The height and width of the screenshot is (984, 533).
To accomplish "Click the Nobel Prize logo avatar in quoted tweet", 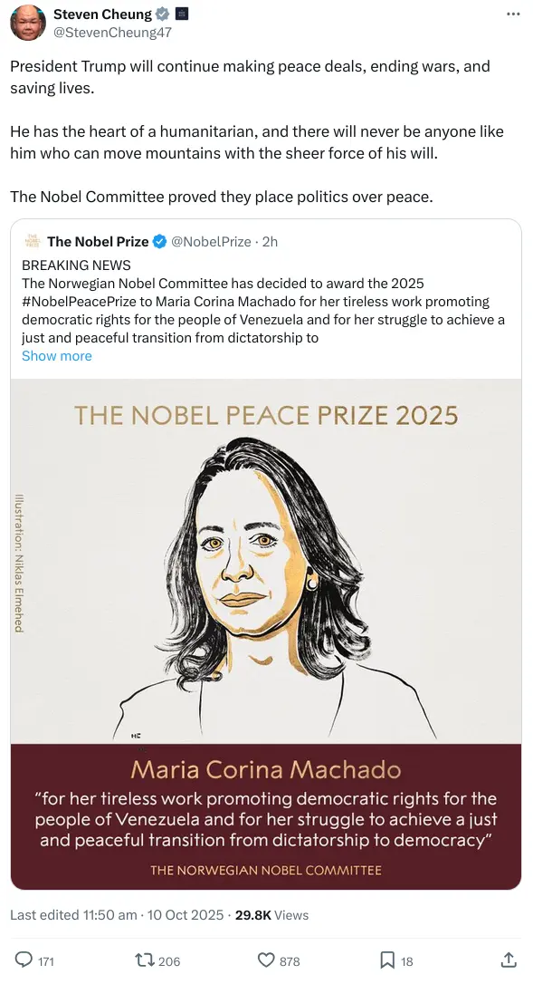I will [33, 241].
